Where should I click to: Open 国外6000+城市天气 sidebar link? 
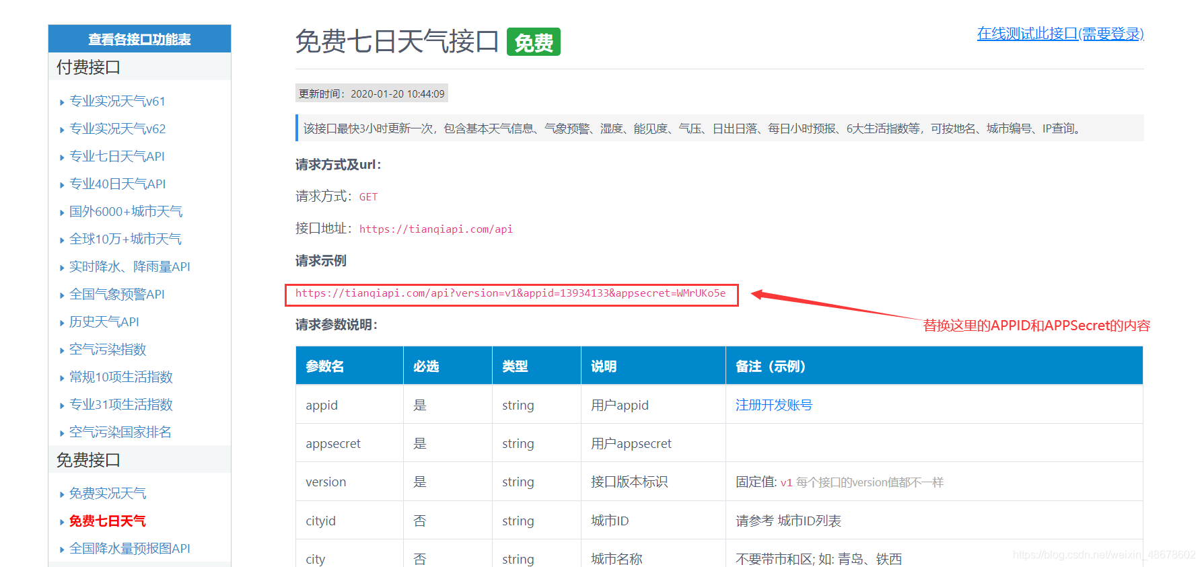pyautogui.click(x=126, y=211)
